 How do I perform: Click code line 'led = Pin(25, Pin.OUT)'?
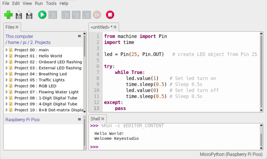134,54
